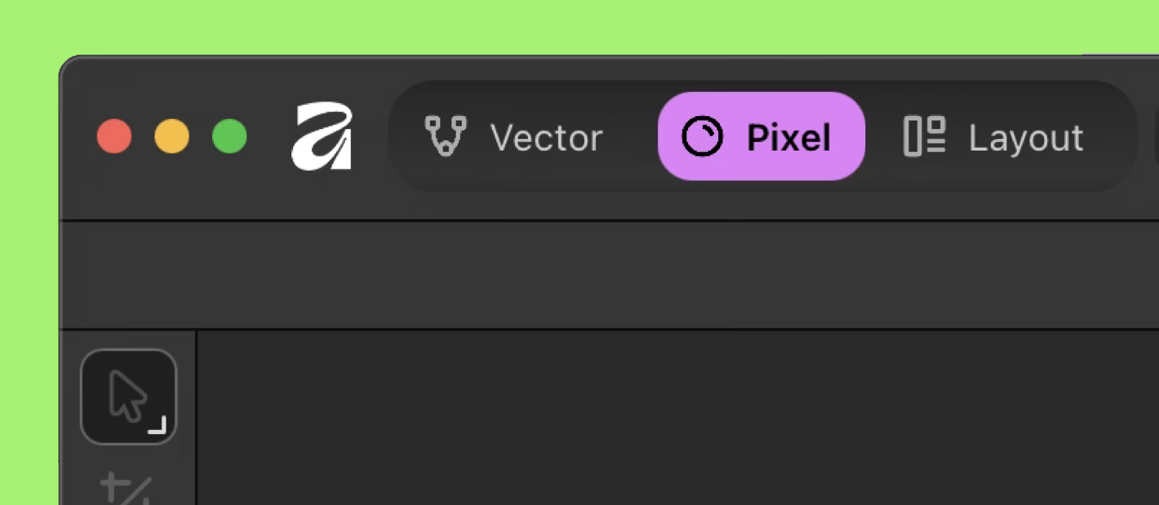Open the Layout tab label
The width and height of the screenshot is (1159, 505).
click(1026, 138)
